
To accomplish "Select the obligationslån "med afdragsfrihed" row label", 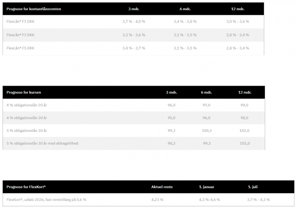I will [42, 143].
